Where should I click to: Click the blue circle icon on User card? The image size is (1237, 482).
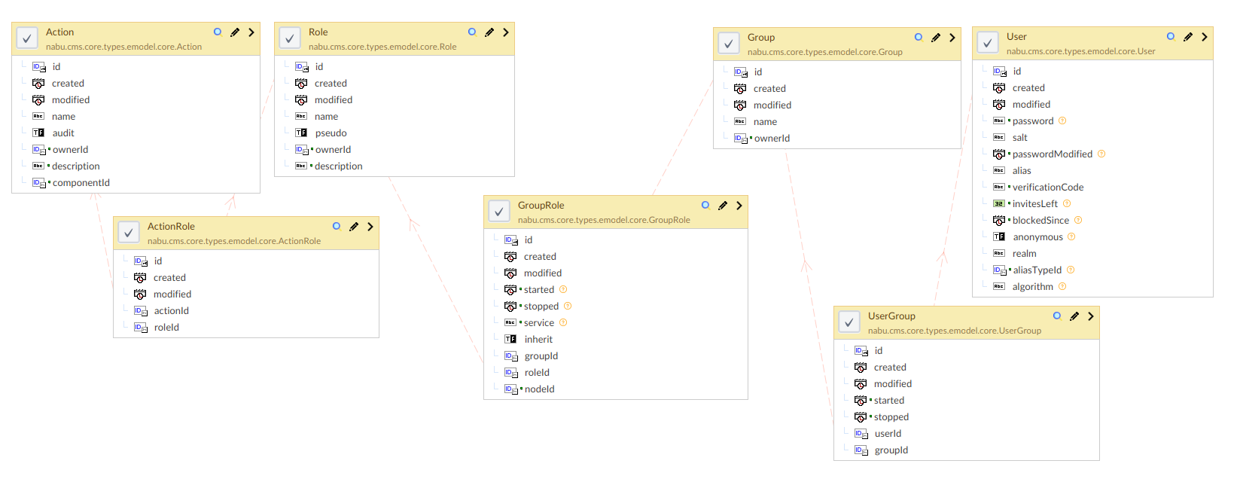(1171, 36)
